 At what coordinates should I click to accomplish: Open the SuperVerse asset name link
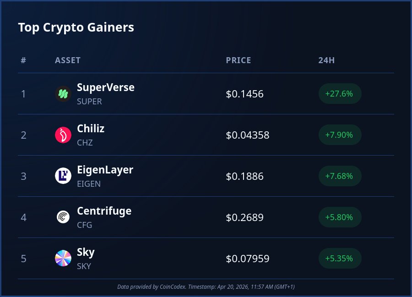[105, 87]
